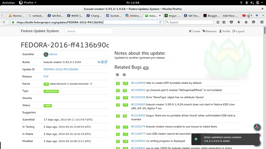Close the liveusb-creator tab
Viewport: 266px width, 149px height.
(x=160, y=15)
